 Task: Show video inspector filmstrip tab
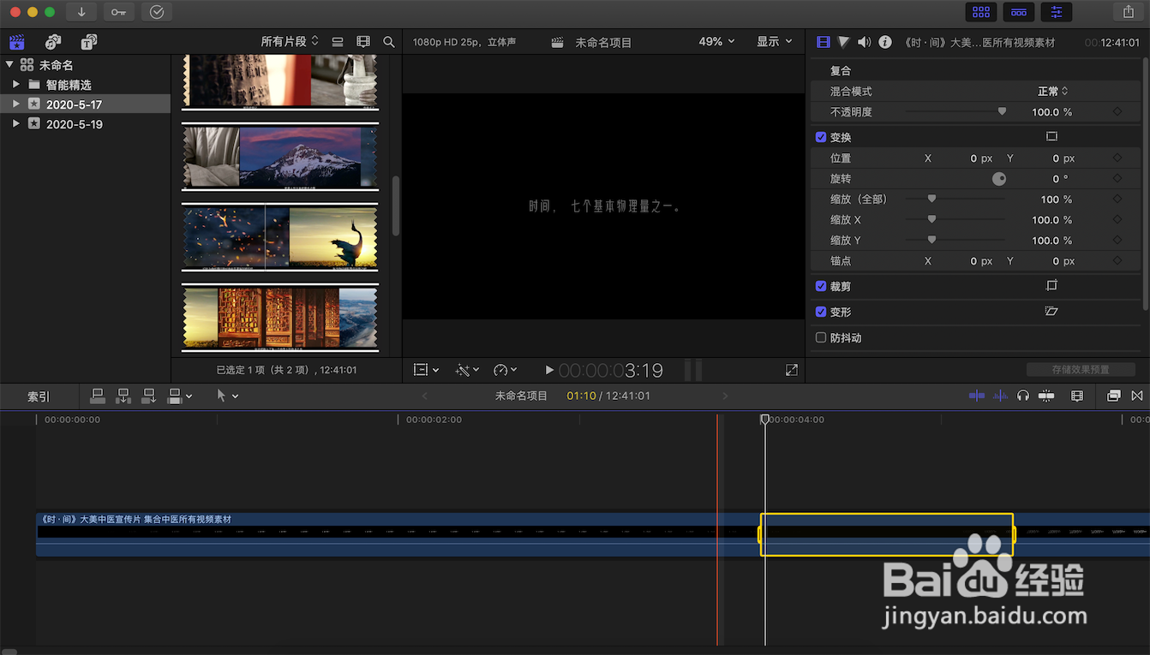click(824, 42)
